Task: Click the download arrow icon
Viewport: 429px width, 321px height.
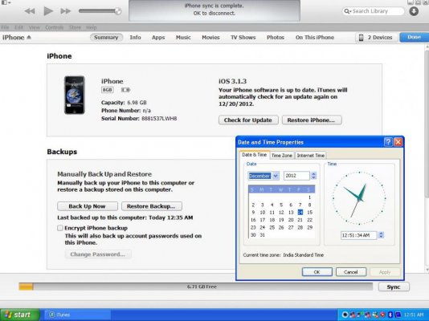Action: tap(414, 11)
